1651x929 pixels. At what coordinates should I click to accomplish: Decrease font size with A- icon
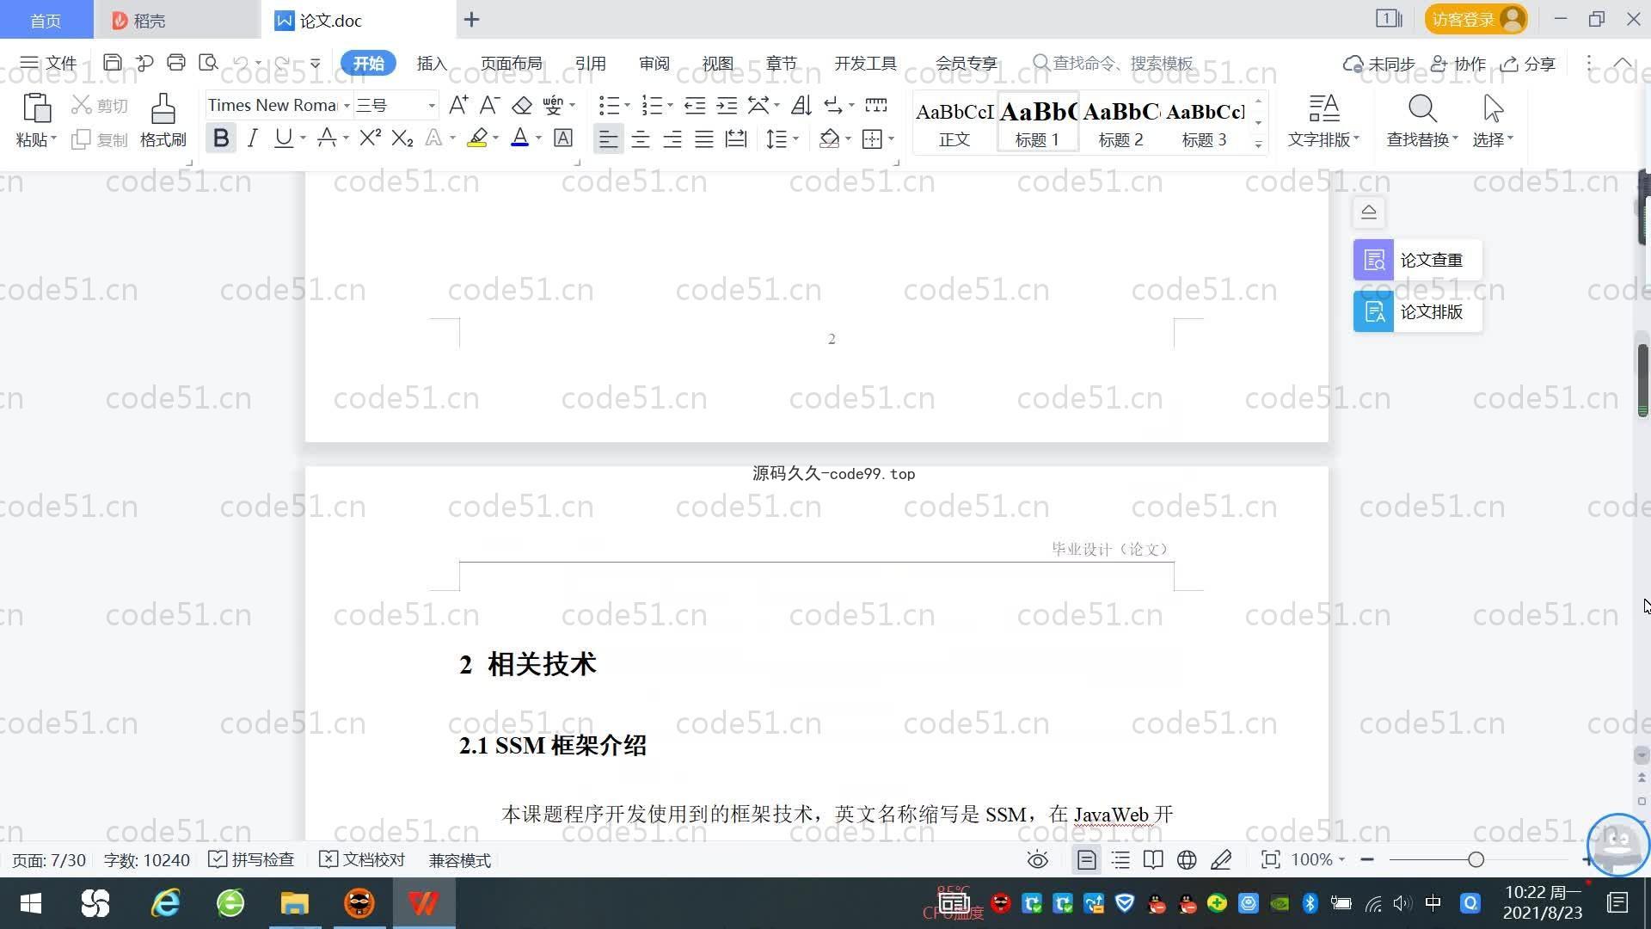[x=489, y=105]
